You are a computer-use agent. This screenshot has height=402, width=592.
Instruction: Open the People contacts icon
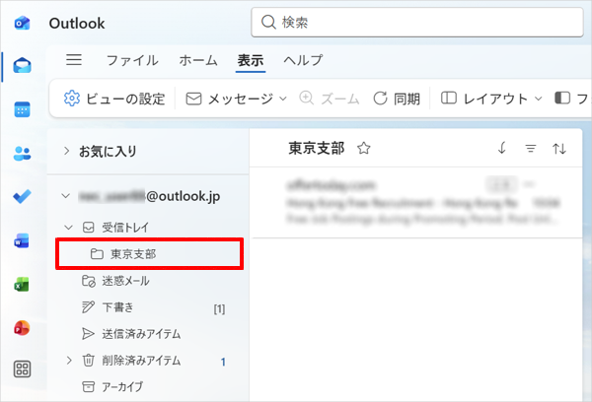pyautogui.click(x=22, y=153)
